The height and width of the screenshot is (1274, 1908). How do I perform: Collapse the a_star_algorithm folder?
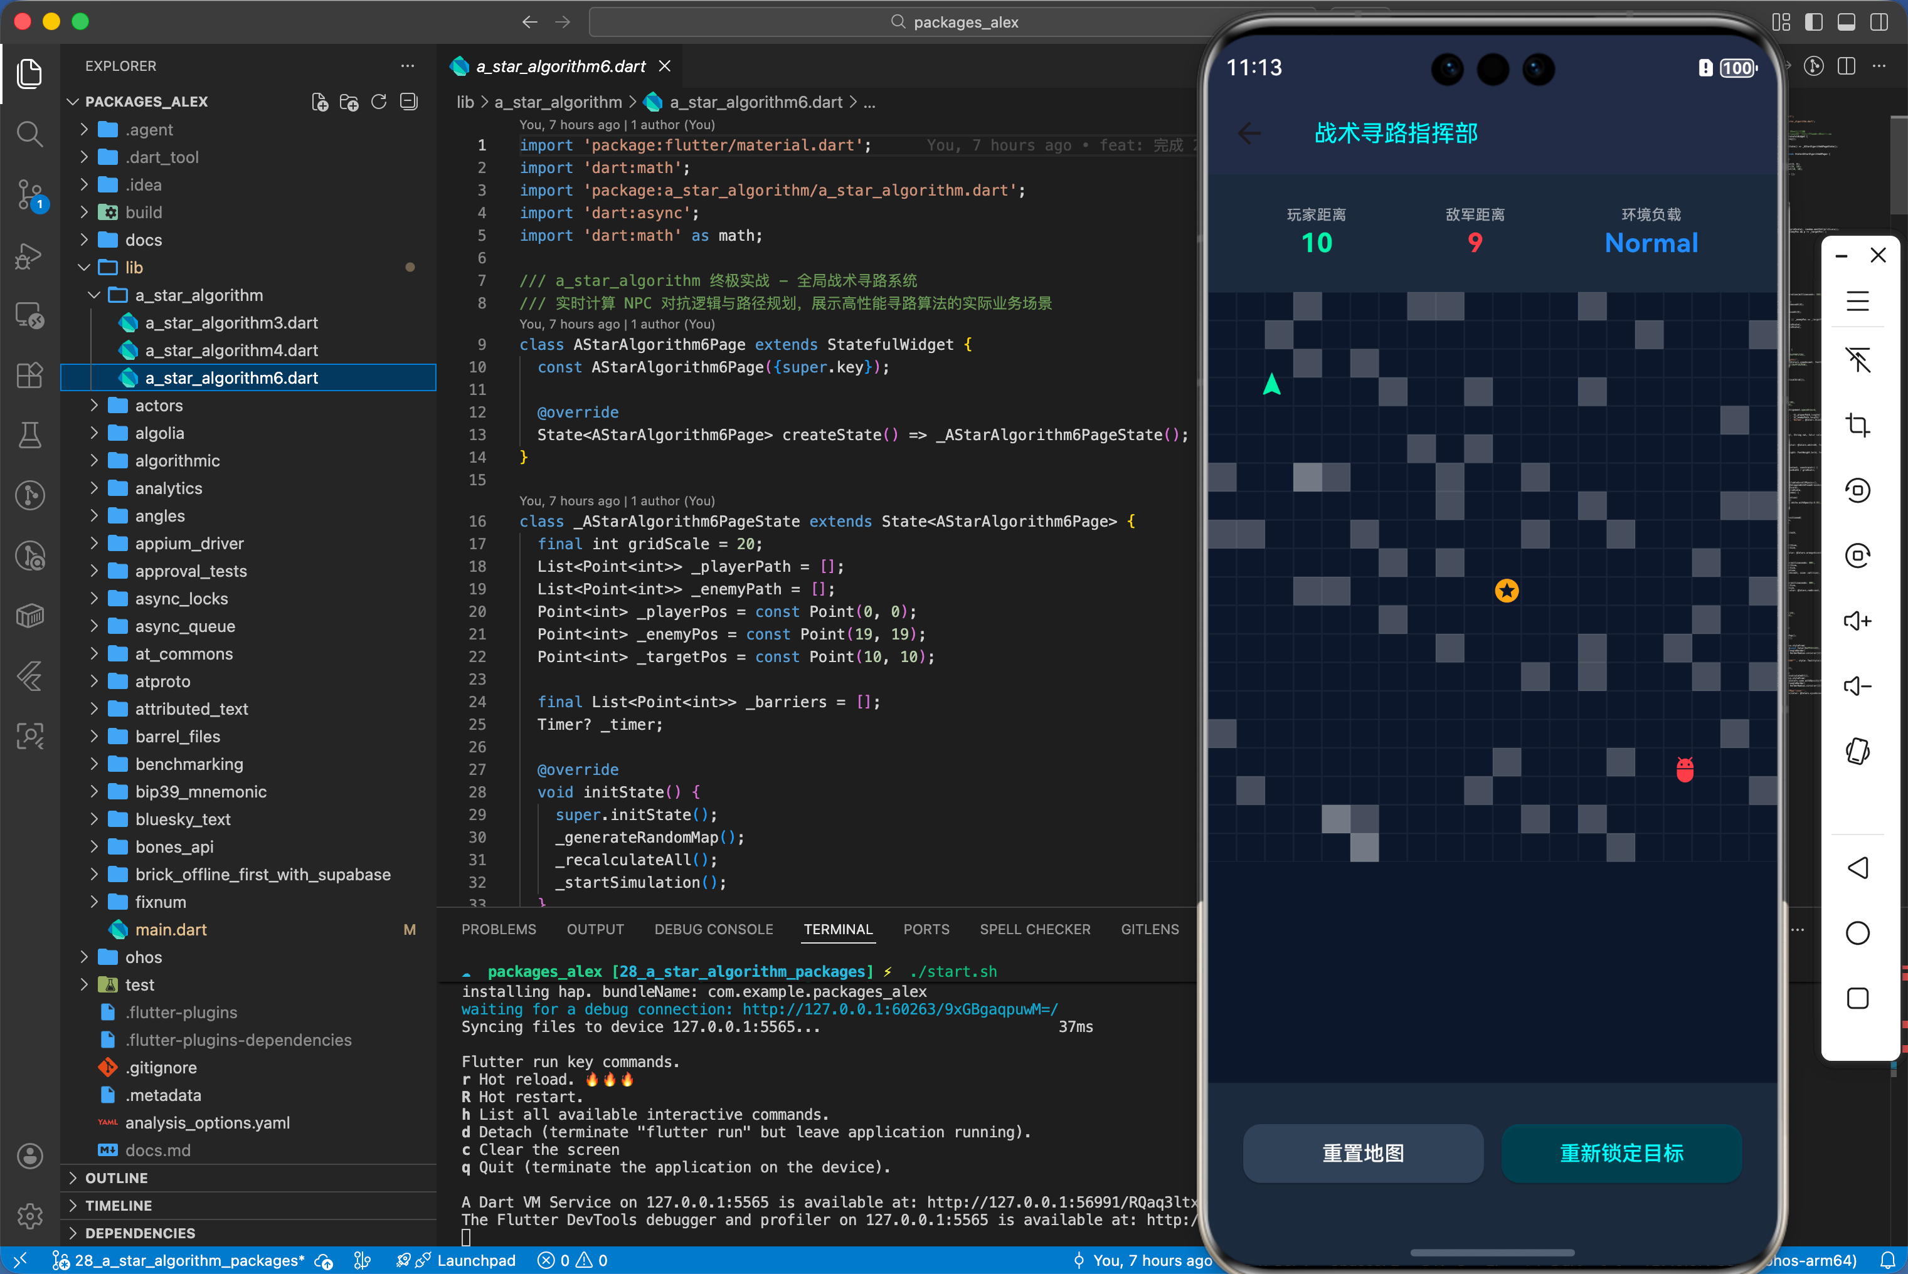pos(198,295)
